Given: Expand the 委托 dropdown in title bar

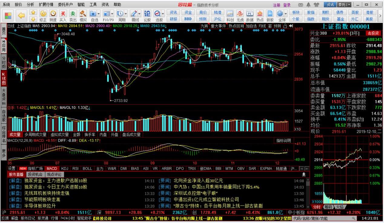Looking at the screenshot, I should click(349, 5).
